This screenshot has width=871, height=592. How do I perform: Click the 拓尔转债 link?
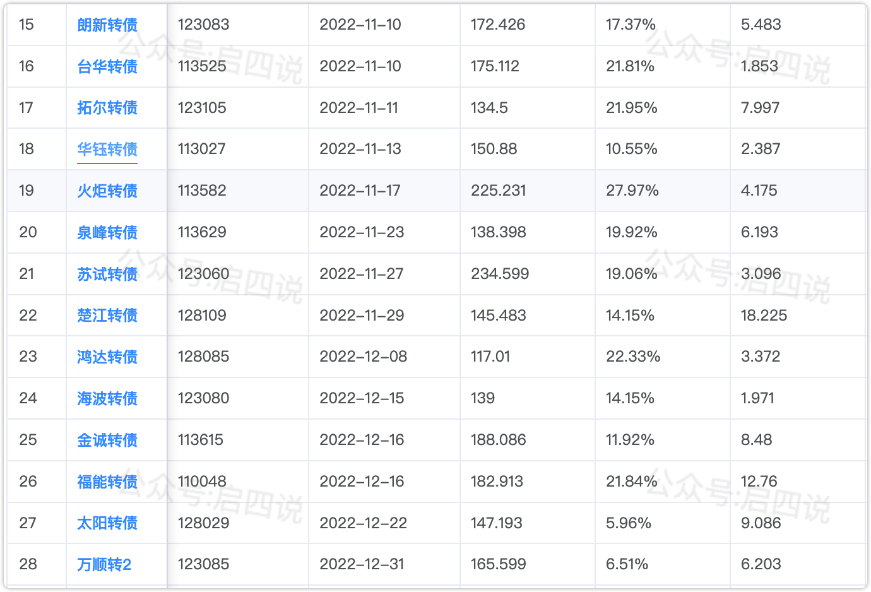tap(107, 108)
